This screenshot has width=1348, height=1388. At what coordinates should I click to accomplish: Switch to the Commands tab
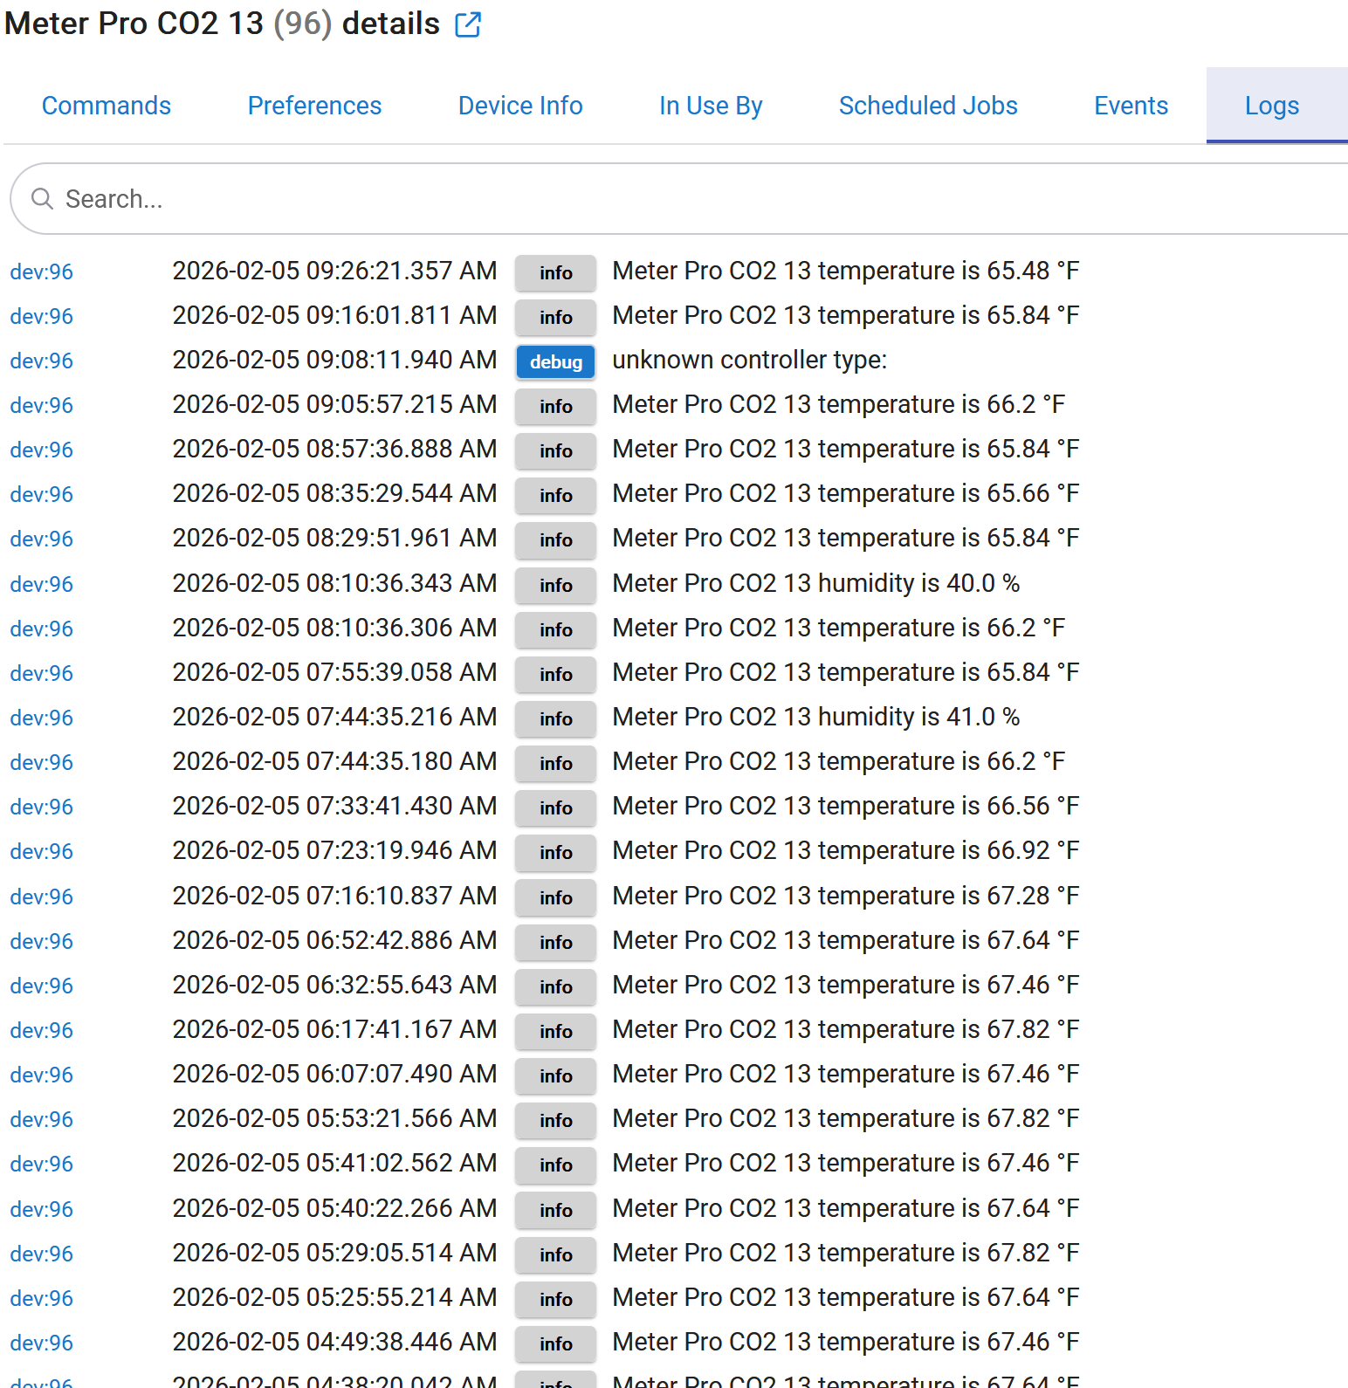click(107, 106)
